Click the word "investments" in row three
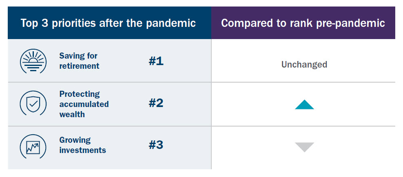The height and width of the screenshot is (177, 403). point(82,150)
